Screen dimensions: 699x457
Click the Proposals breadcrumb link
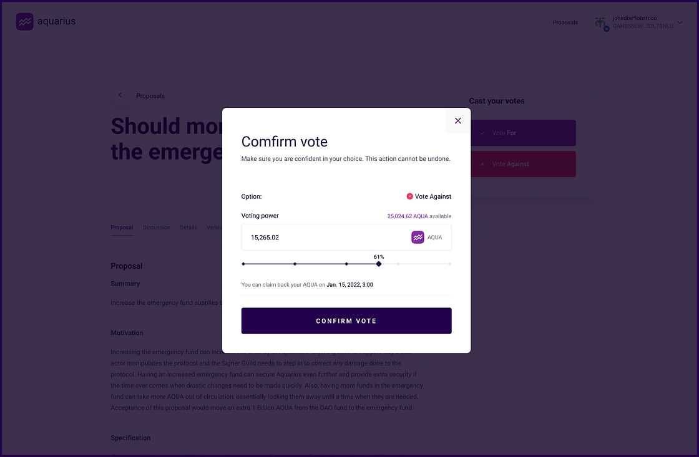pyautogui.click(x=150, y=96)
